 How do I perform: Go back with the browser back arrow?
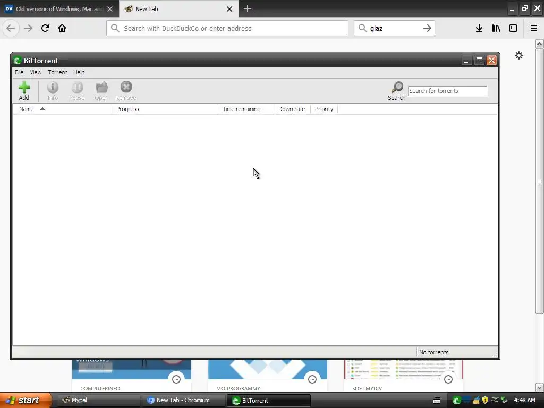11,29
